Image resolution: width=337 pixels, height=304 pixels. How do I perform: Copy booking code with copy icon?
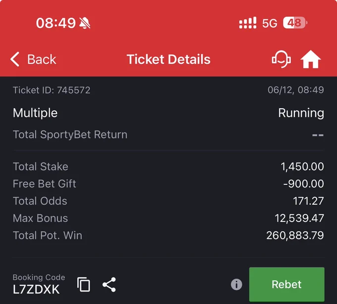[x=84, y=284]
